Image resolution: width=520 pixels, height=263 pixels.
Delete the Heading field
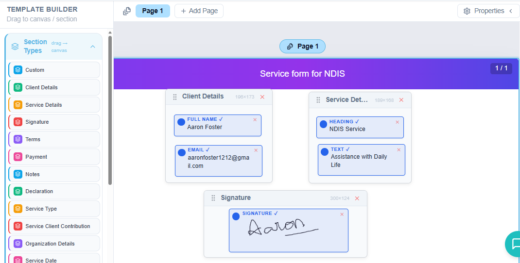coord(398,122)
